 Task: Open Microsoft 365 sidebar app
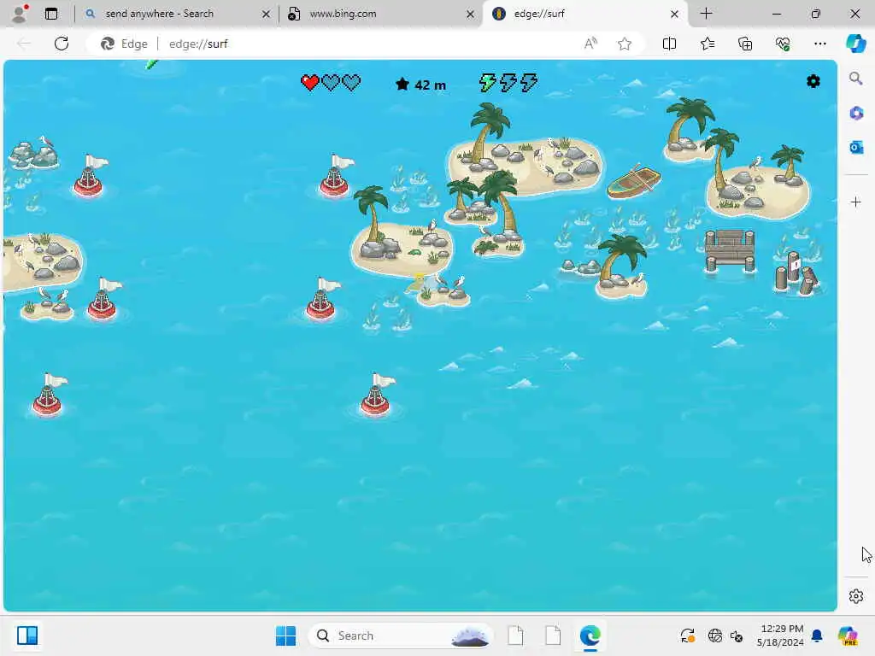(855, 114)
